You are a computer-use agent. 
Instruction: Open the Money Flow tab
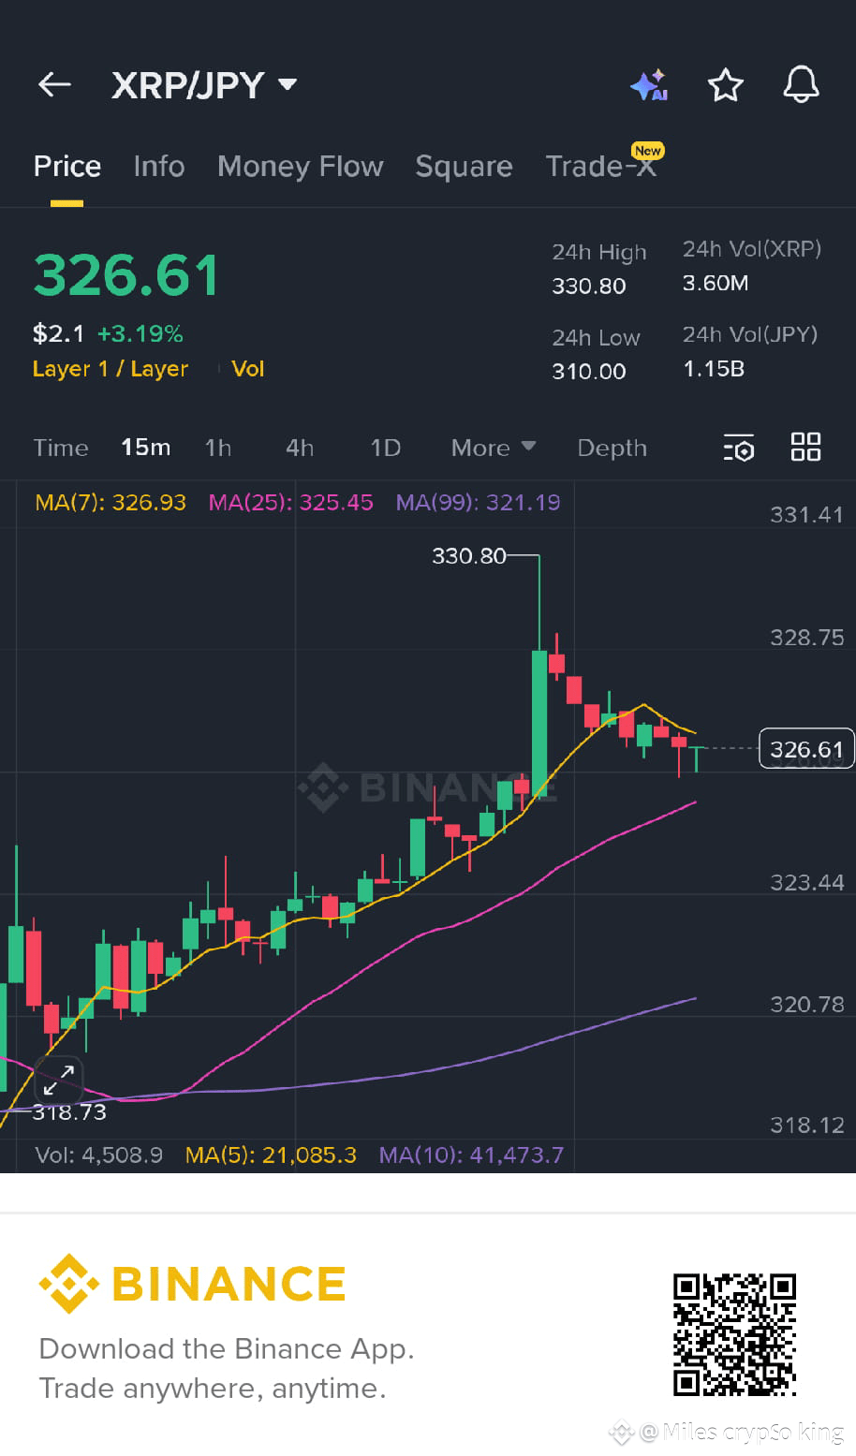(x=301, y=167)
